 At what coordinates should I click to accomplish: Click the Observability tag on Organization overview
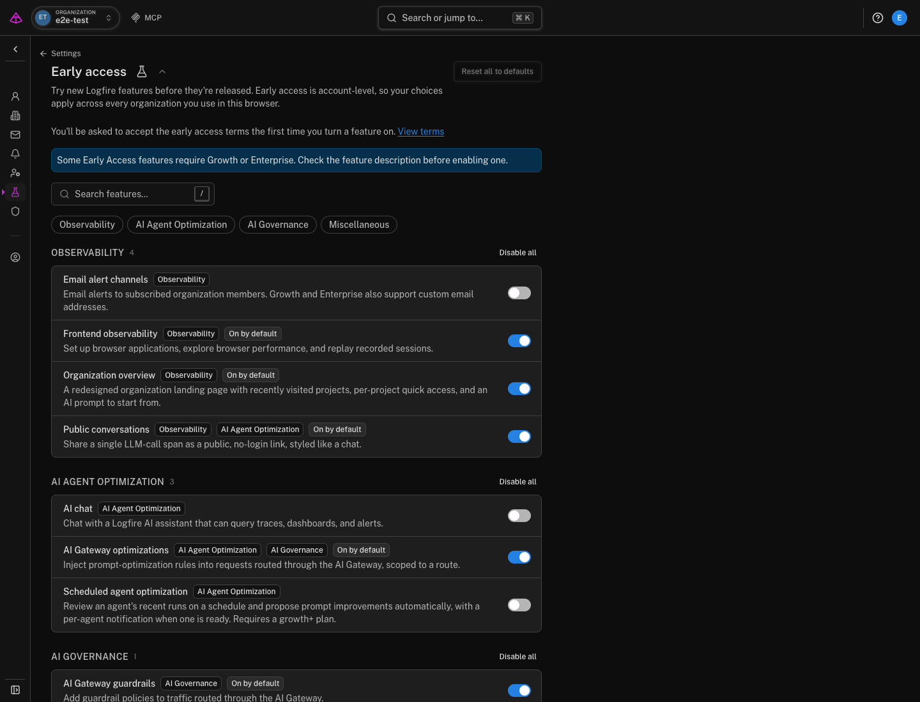tap(188, 375)
